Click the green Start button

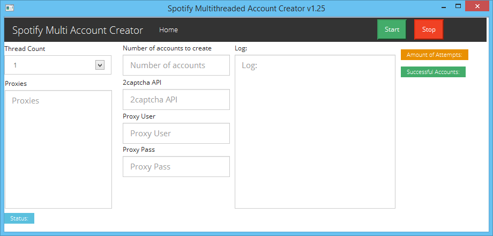392,29
